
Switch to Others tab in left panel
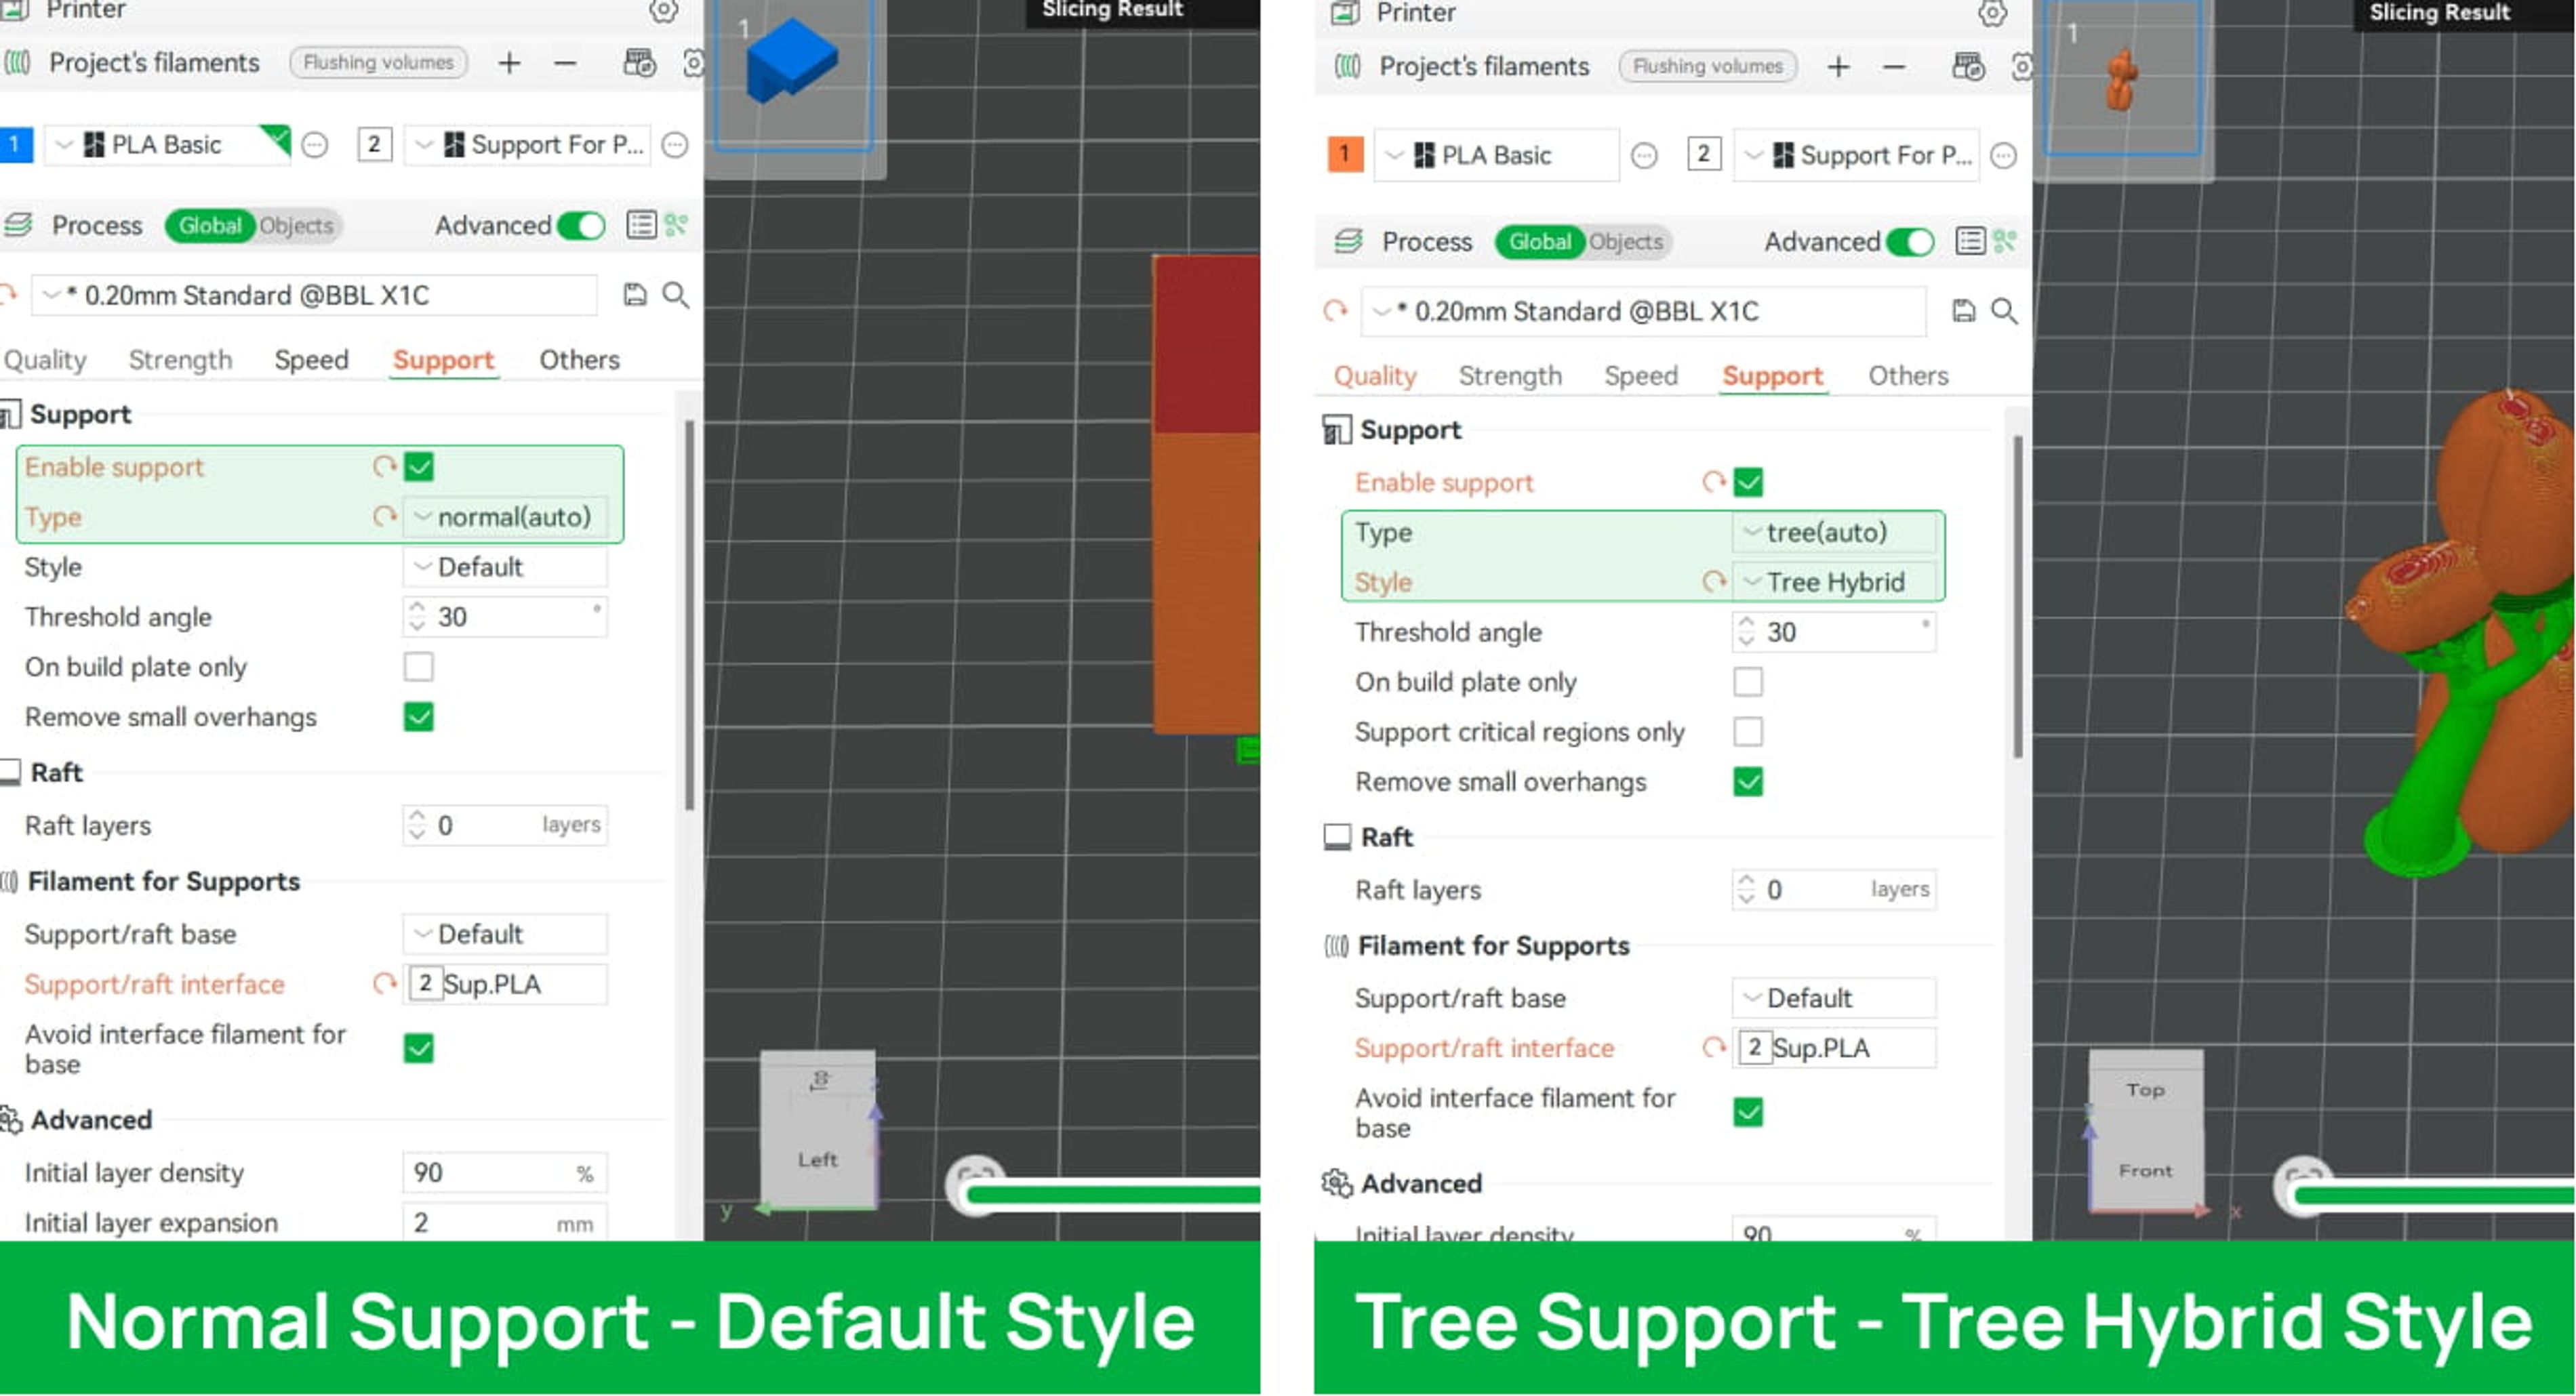coord(579,360)
